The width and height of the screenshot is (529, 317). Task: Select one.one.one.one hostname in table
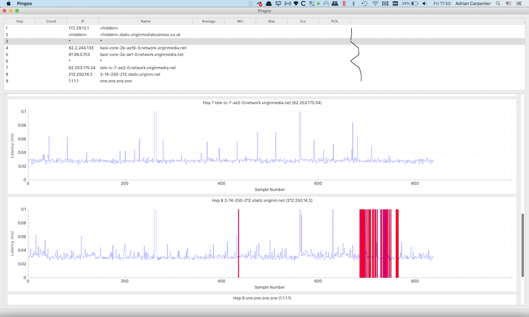(116, 81)
